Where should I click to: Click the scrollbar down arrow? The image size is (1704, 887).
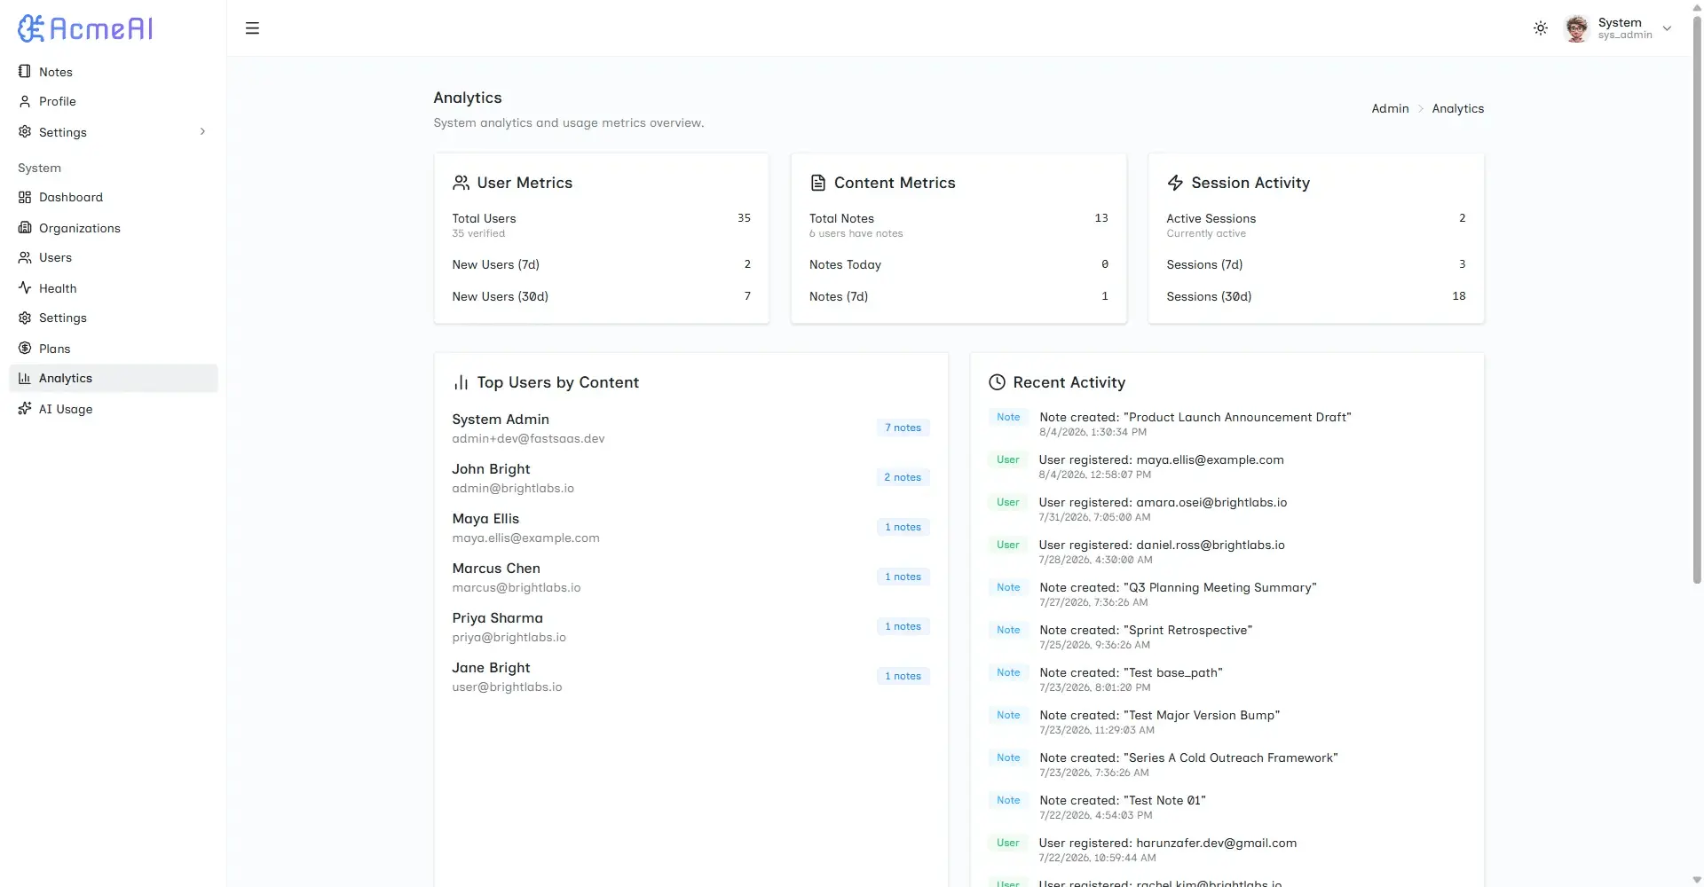click(x=1697, y=880)
